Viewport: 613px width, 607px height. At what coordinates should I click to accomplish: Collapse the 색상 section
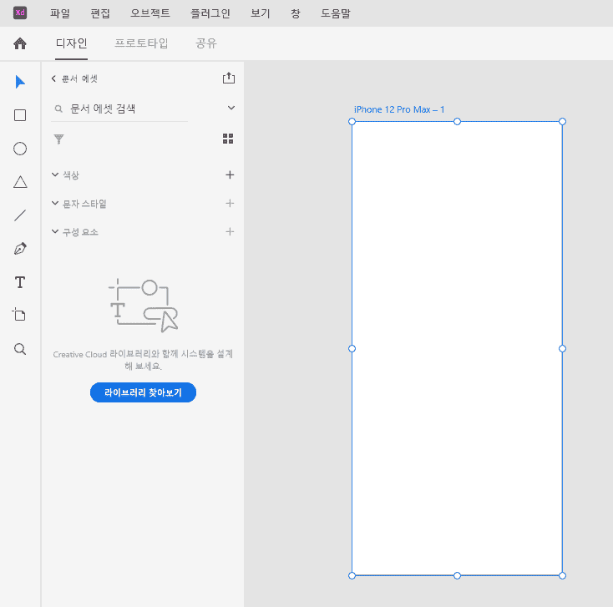tap(55, 175)
